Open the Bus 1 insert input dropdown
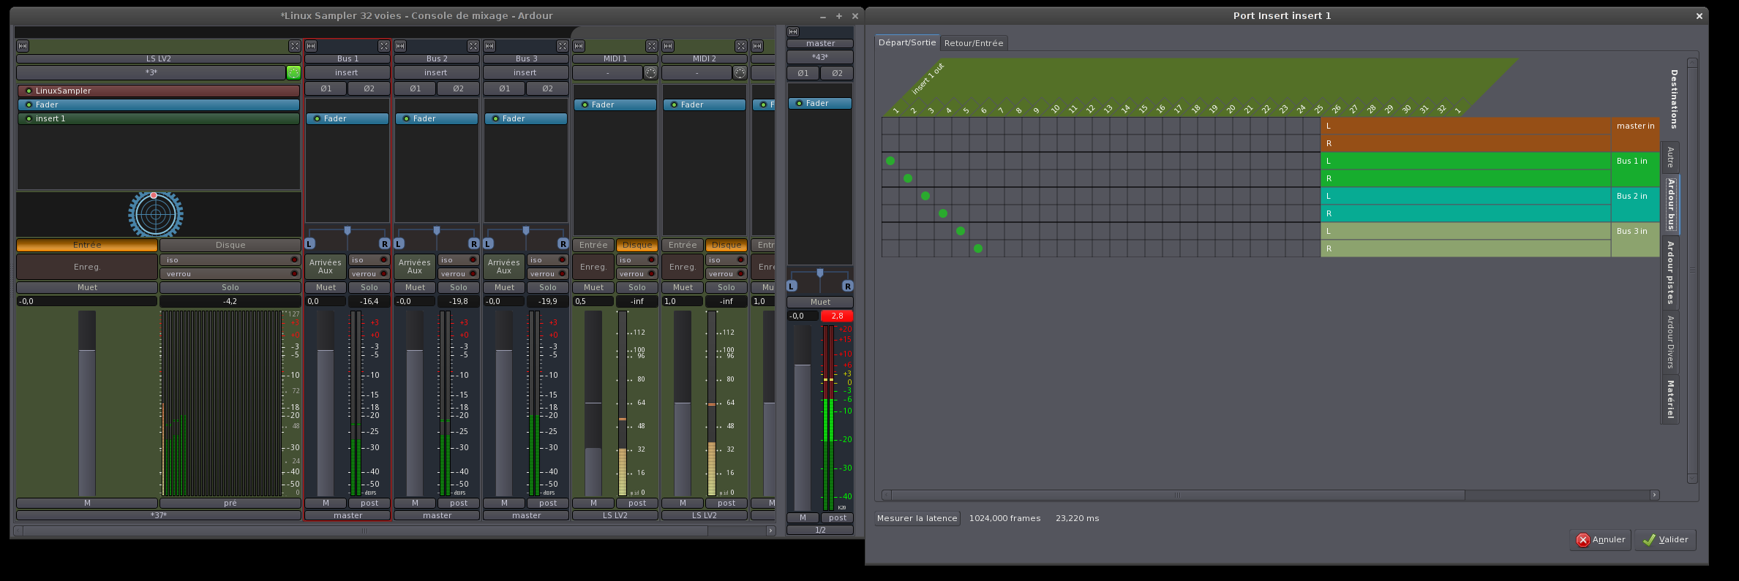The image size is (1739, 581). (x=347, y=72)
